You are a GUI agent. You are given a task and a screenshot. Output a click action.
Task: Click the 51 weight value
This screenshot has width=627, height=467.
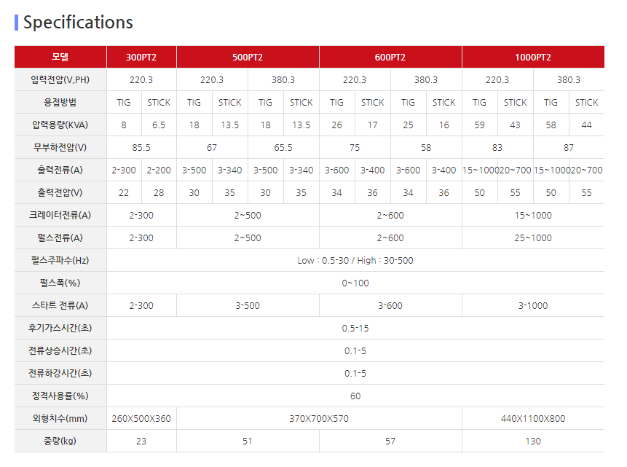[248, 442]
